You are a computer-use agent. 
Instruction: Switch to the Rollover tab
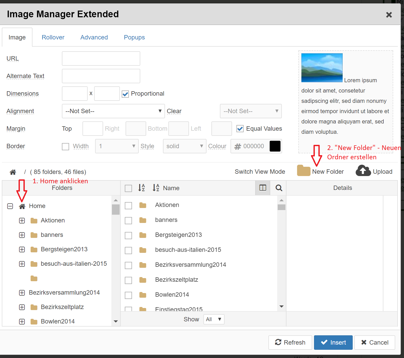53,37
